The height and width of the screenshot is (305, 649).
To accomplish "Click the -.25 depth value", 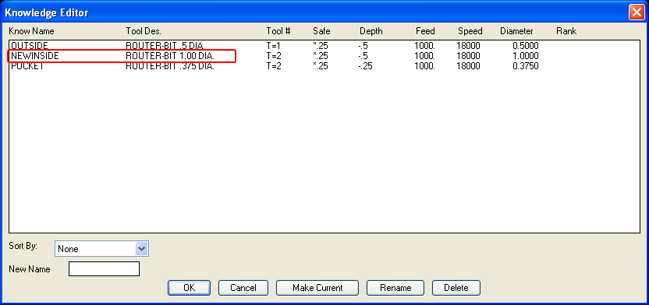I will 366,66.
